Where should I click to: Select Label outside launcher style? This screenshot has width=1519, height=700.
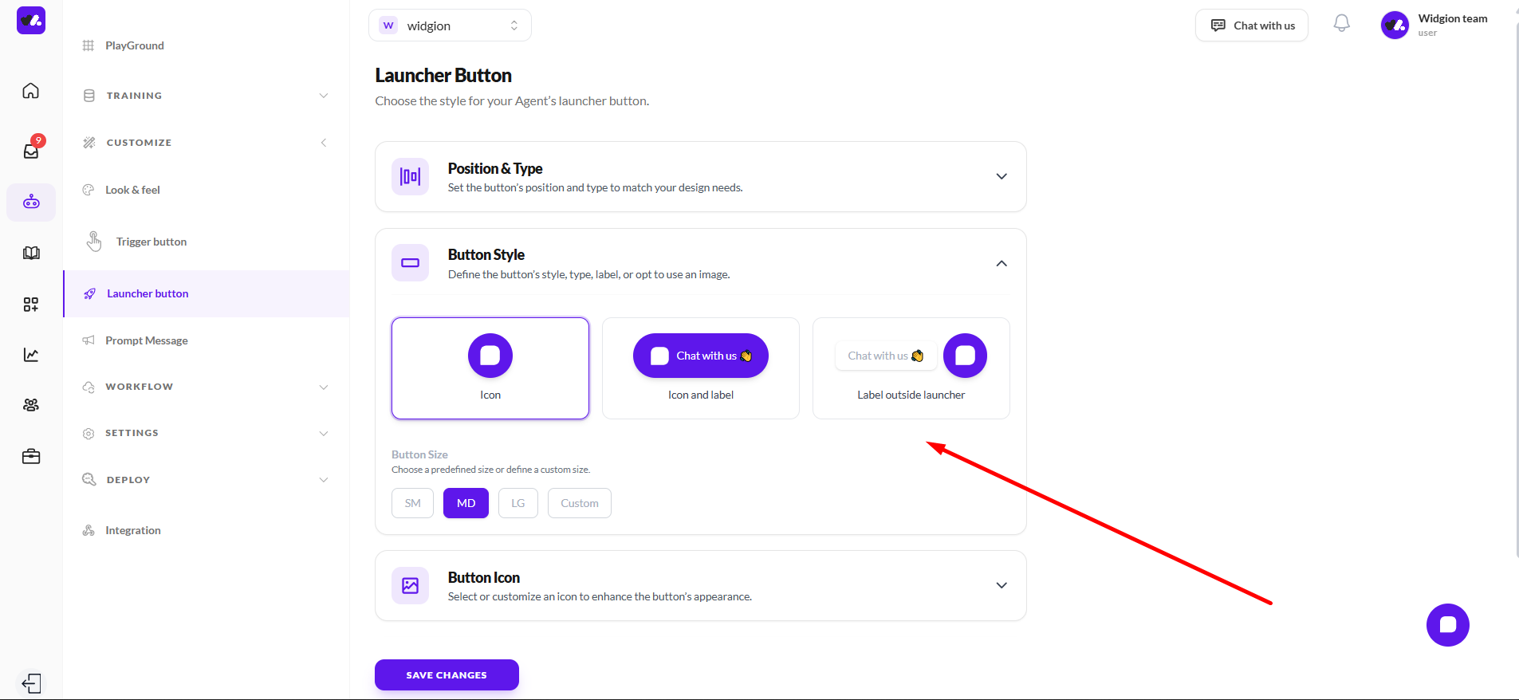[x=911, y=368]
